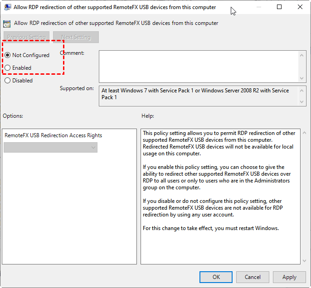Click the Help pane scroll down arrow

pyautogui.click(x=302, y=260)
